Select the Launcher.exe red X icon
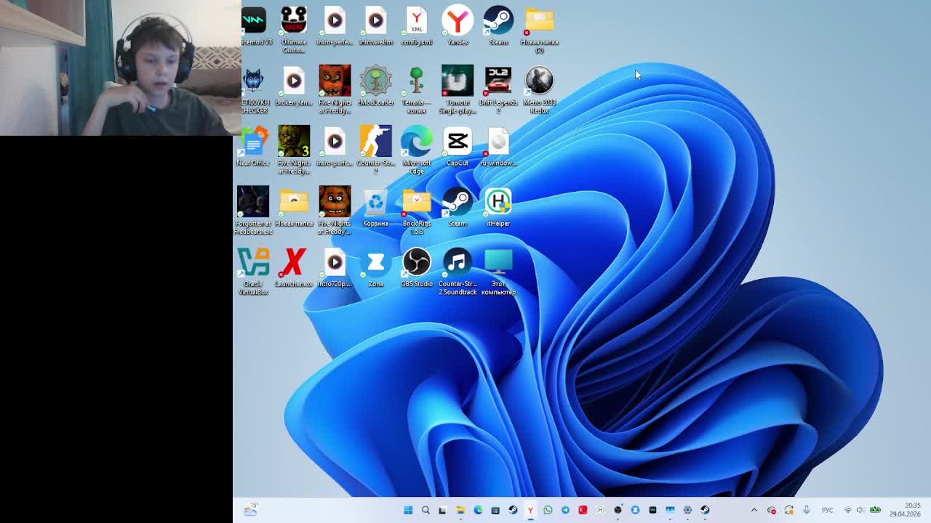The width and height of the screenshot is (931, 523). pyautogui.click(x=294, y=268)
